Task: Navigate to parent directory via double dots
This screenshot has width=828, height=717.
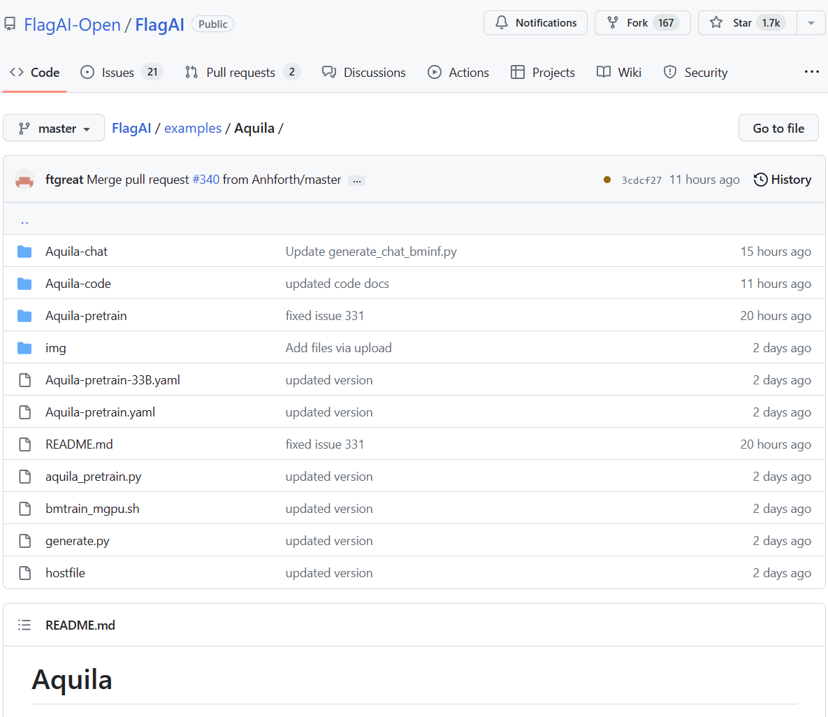Action: pyautogui.click(x=24, y=221)
